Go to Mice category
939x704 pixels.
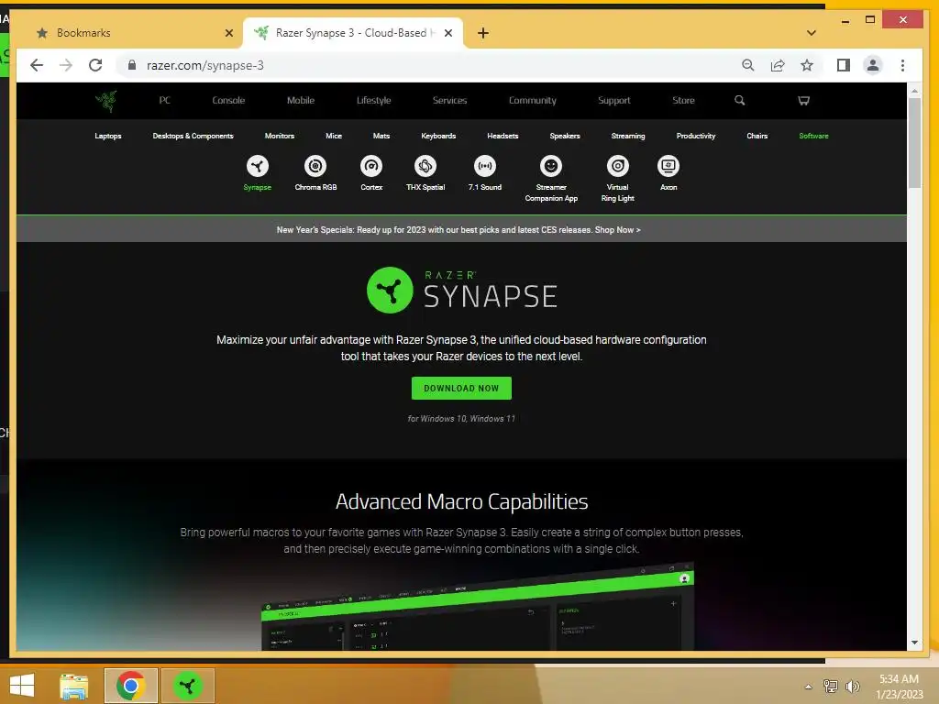coord(334,136)
